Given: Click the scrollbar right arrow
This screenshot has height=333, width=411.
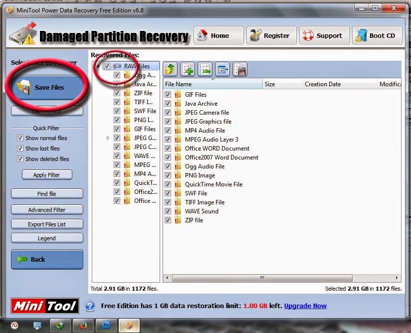Looking at the screenshot, I should (397, 278).
